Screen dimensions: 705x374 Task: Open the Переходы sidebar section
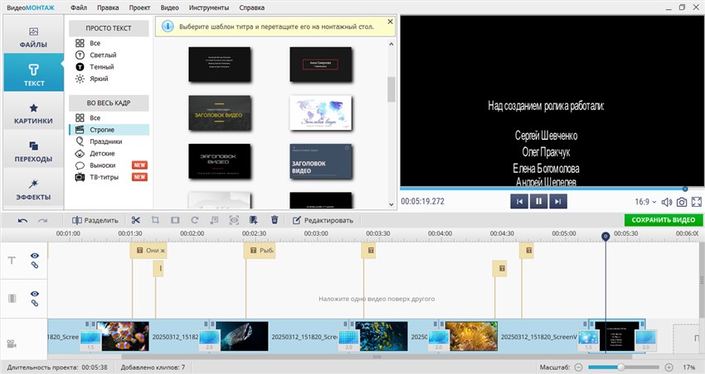click(x=33, y=151)
